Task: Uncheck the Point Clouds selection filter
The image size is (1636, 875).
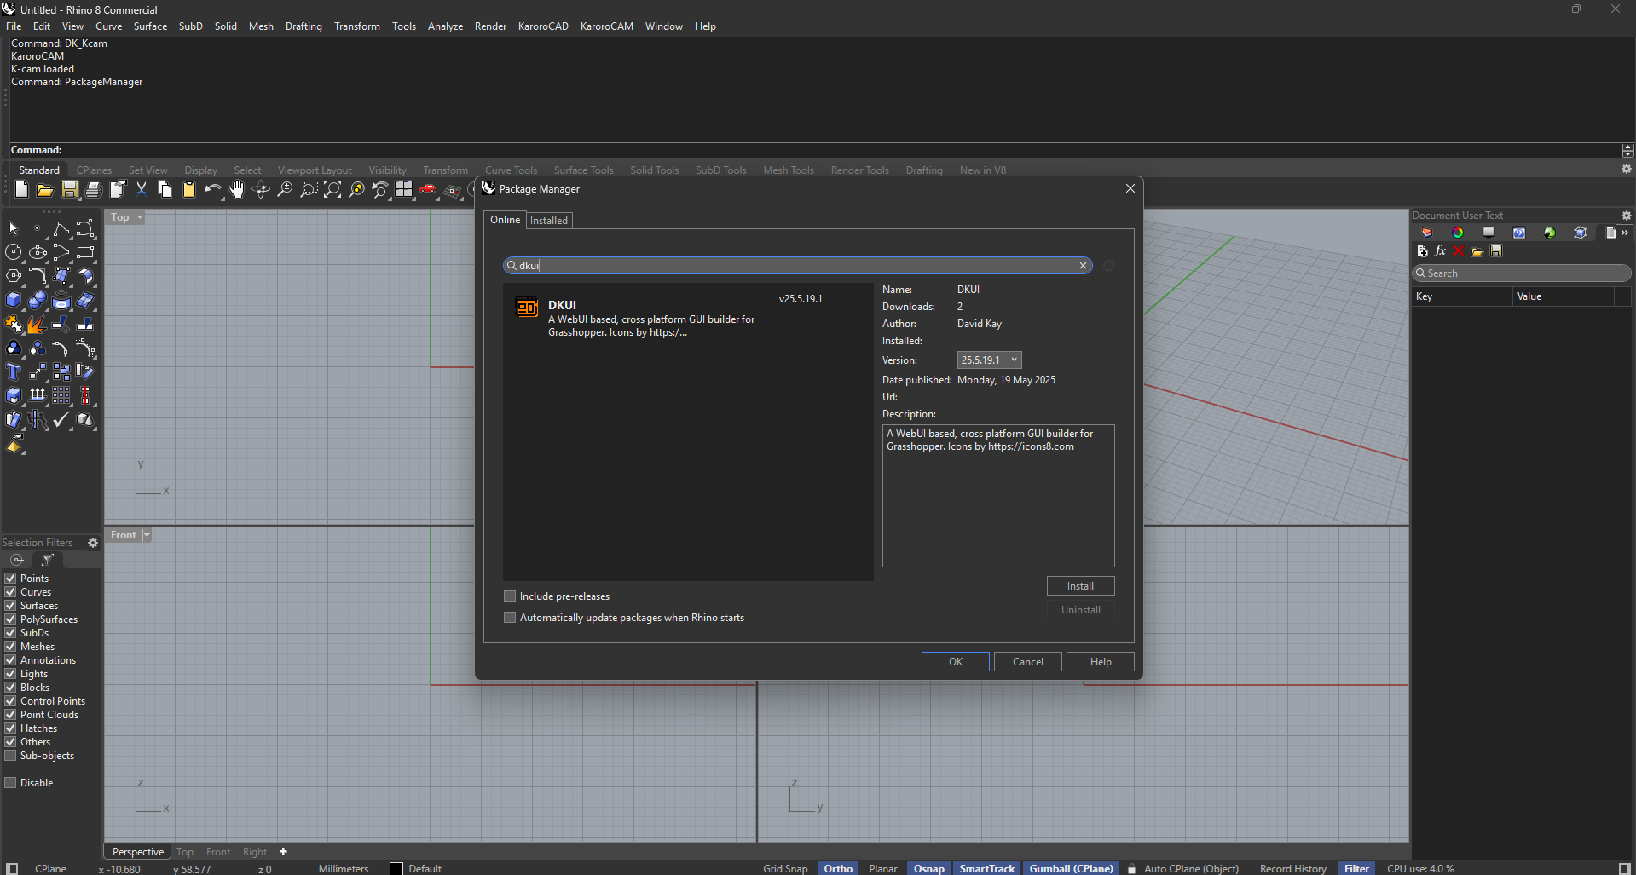Action: (x=11, y=715)
